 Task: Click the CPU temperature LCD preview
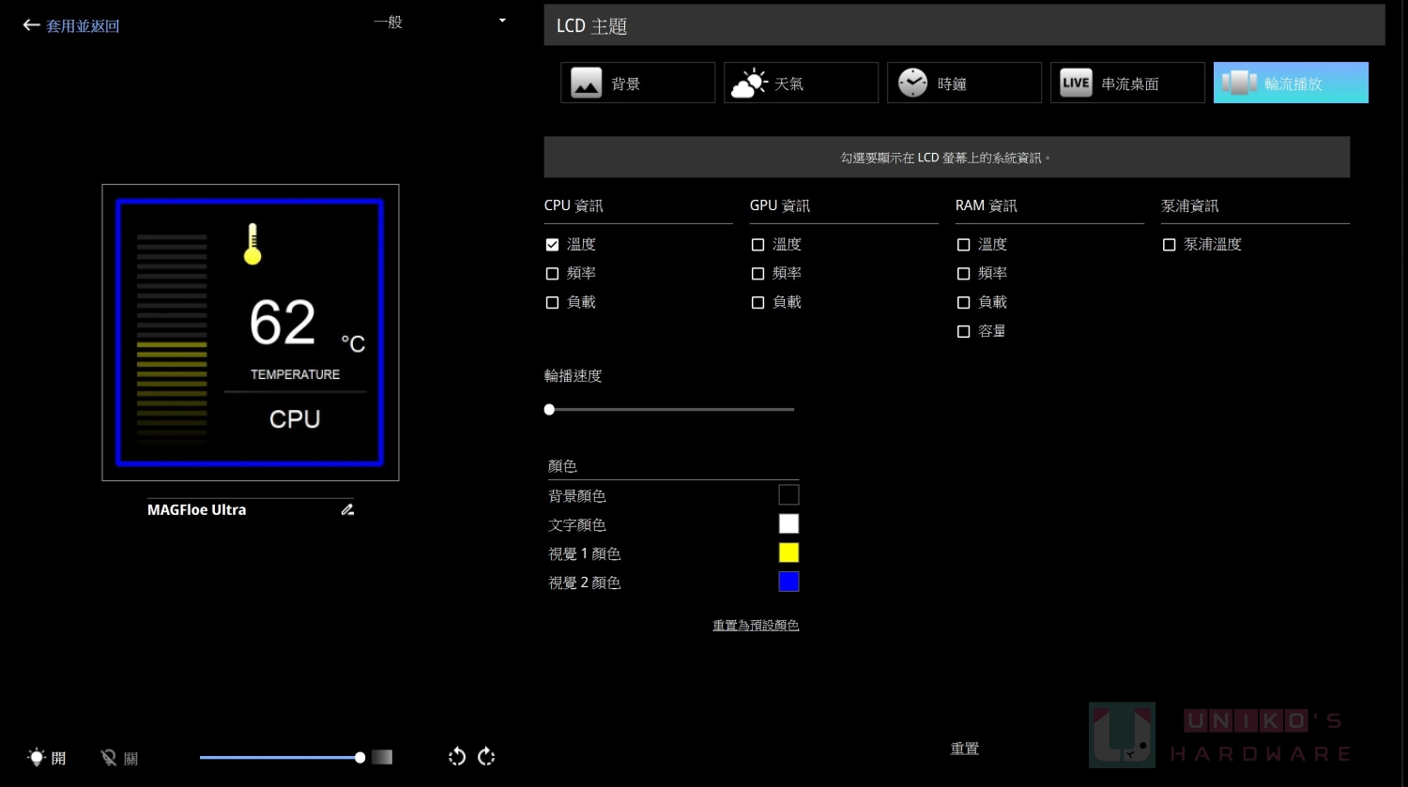(250, 332)
